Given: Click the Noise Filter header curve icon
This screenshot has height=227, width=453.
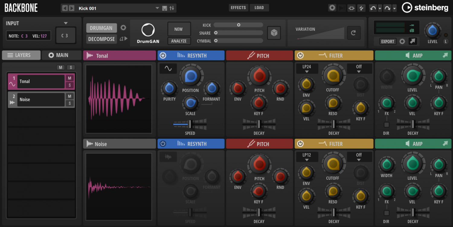Looking at the screenshot, I should tap(323, 144).
